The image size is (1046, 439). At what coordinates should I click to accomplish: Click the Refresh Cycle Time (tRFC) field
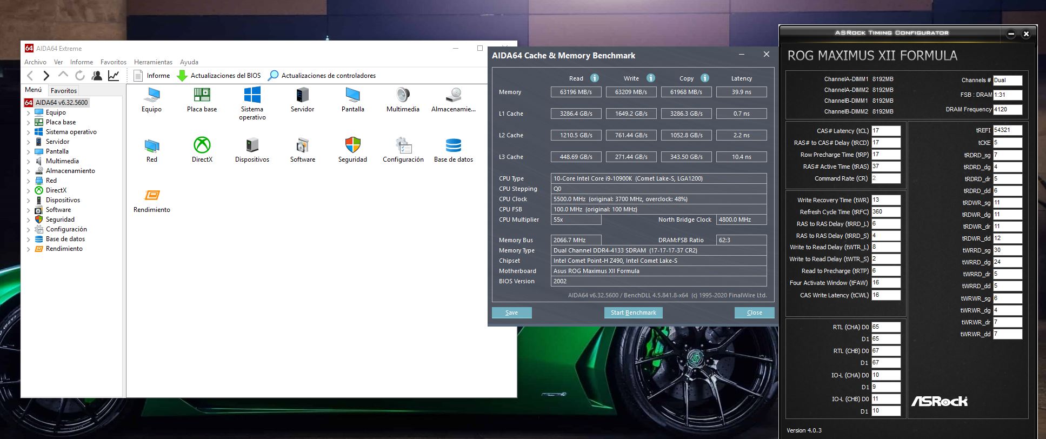point(886,212)
